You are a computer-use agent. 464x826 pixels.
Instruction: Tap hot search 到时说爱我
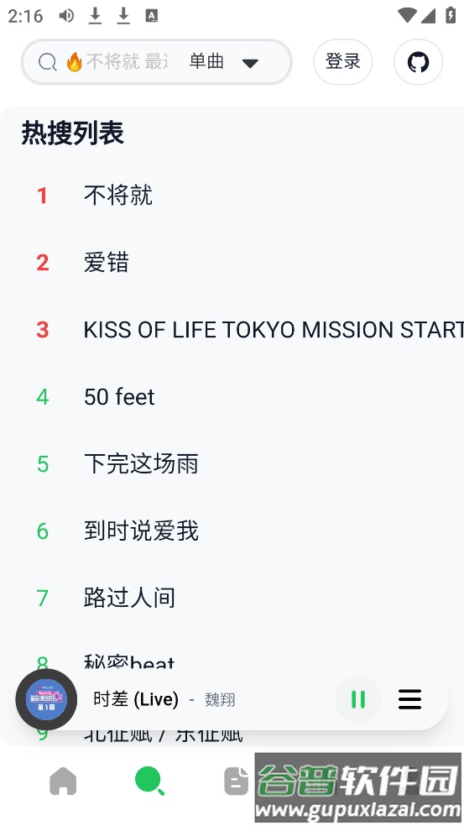[141, 531]
